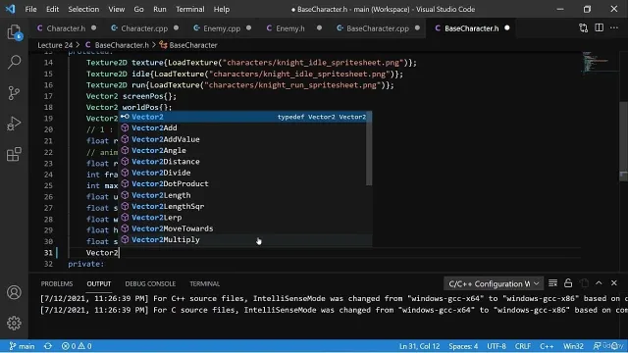Switch to Enemy.h tab
This screenshot has height=353, width=628.
(290, 28)
